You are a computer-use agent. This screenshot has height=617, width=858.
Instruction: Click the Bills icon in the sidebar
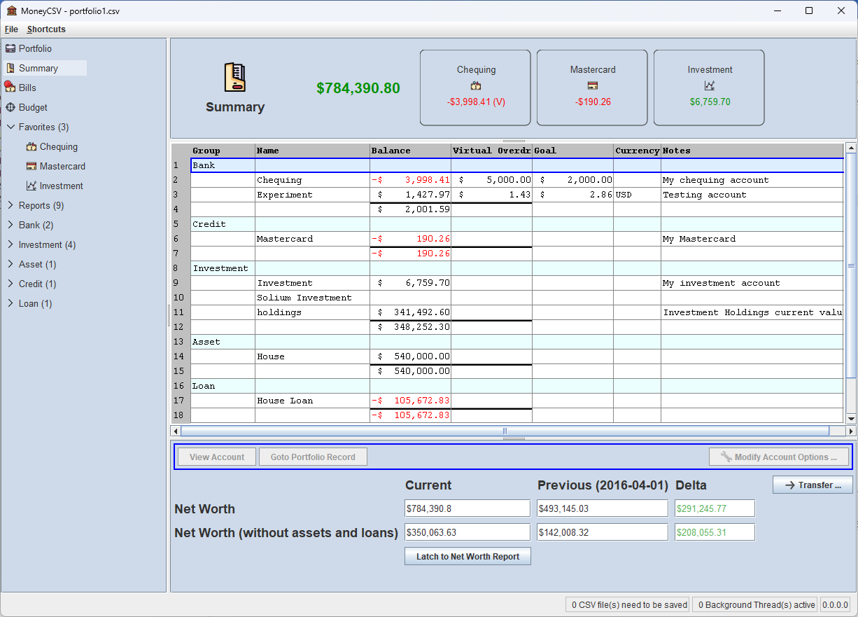pyautogui.click(x=10, y=87)
